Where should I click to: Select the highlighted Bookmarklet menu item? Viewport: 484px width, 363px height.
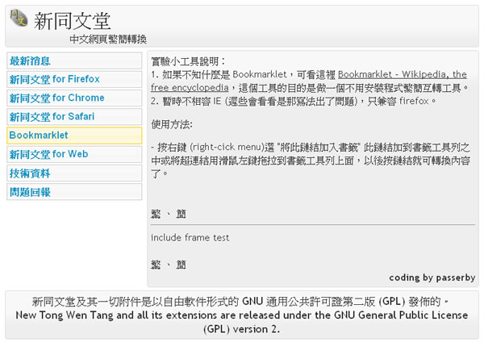point(39,135)
